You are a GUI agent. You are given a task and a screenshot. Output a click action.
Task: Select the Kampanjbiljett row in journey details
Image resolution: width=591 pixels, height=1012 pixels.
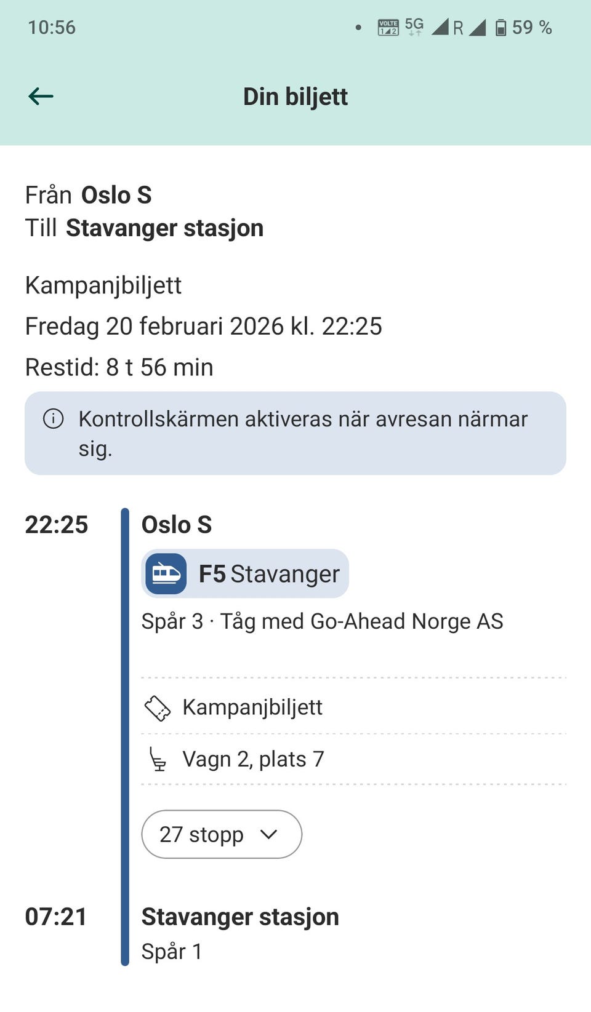pos(353,707)
